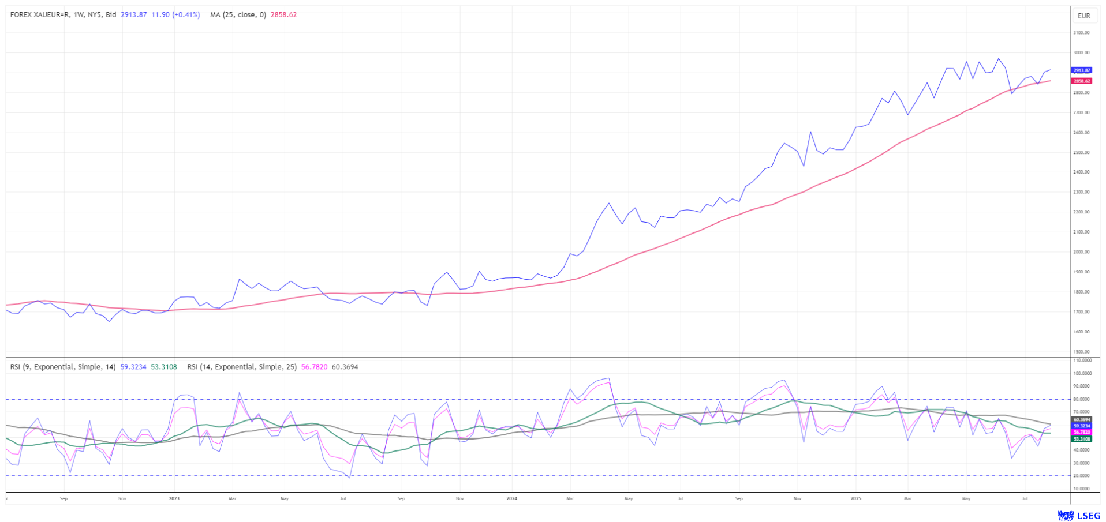Image resolution: width=1106 pixels, height=522 pixels.
Task: Click the 2023 label on time axis
Action: tap(174, 498)
